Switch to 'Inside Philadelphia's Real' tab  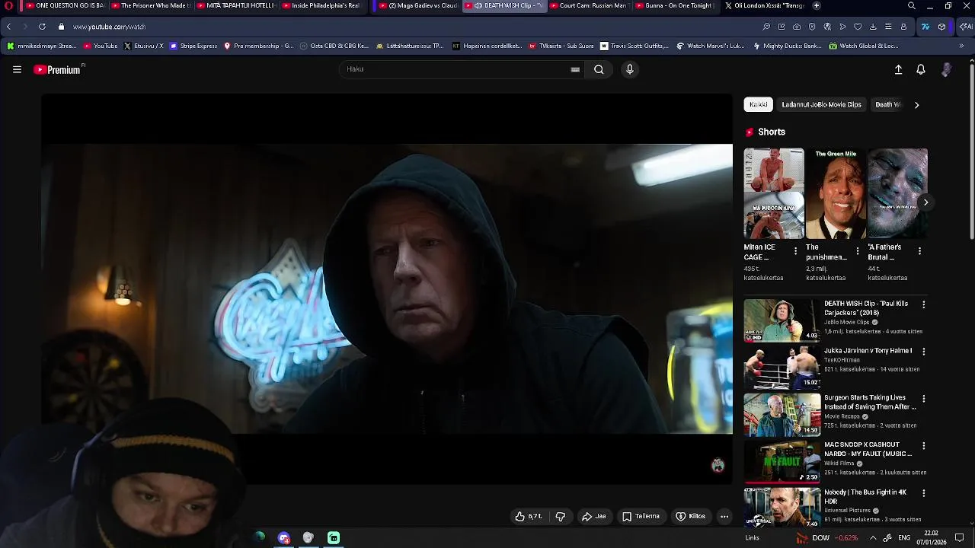321,5
